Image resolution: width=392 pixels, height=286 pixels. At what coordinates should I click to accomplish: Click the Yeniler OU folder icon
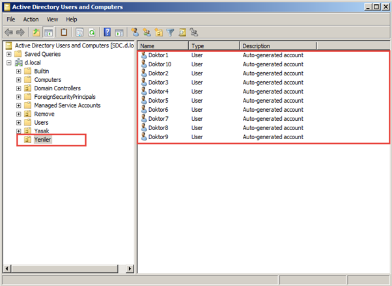coord(27,140)
